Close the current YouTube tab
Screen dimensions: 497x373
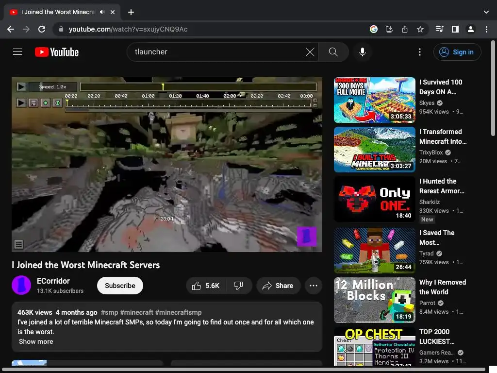pos(113,12)
